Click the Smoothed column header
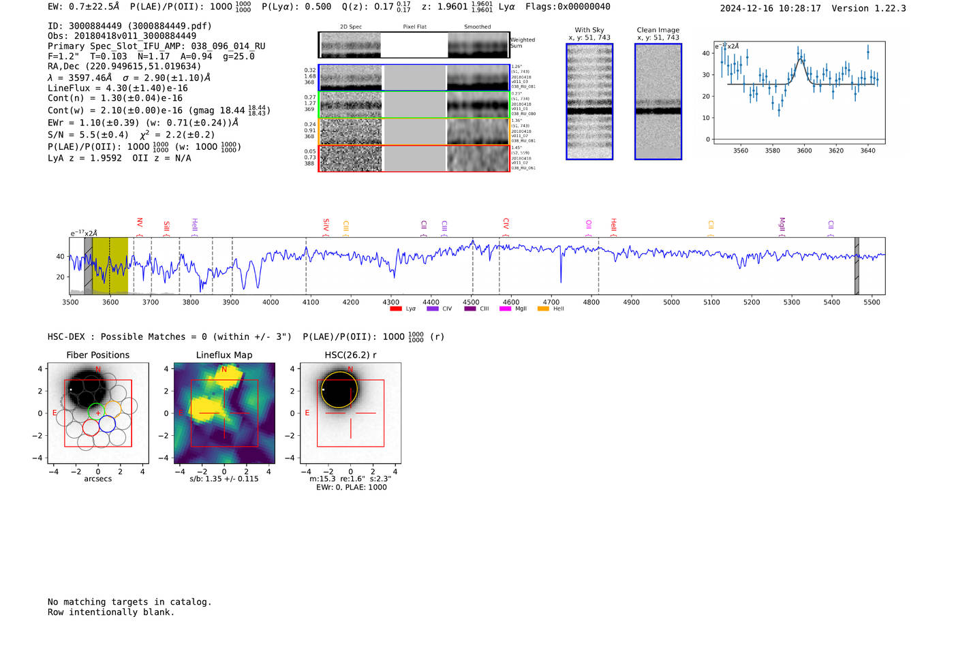 point(478,27)
